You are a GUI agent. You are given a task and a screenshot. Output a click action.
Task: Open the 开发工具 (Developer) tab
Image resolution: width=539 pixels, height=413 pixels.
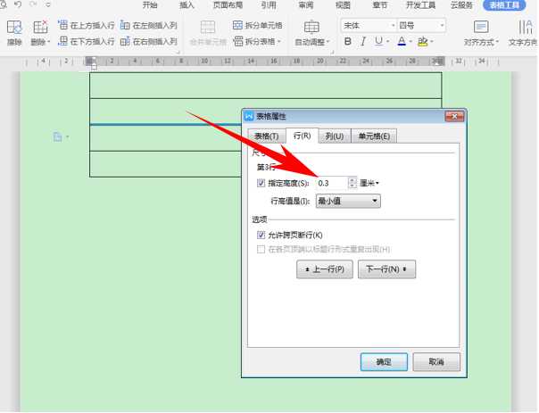420,5
